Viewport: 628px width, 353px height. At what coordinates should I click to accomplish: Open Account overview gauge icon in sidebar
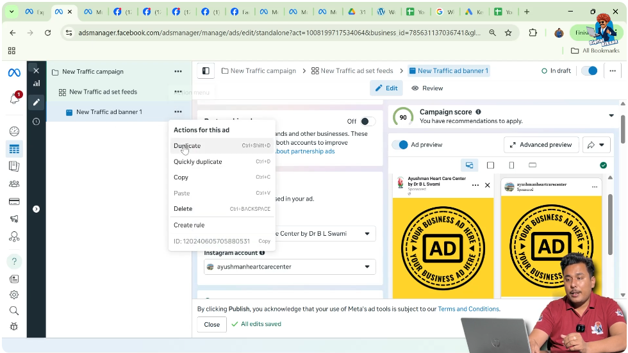(x=14, y=131)
